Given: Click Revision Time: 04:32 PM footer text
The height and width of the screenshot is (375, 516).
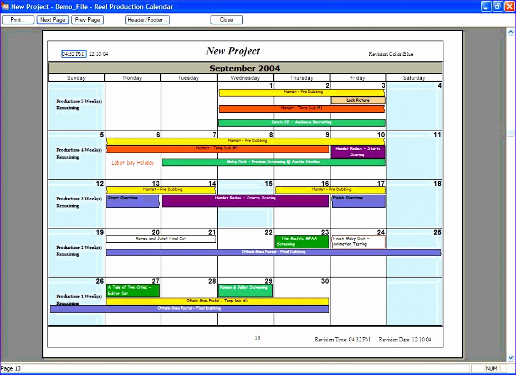Looking at the screenshot, I should [x=343, y=340].
